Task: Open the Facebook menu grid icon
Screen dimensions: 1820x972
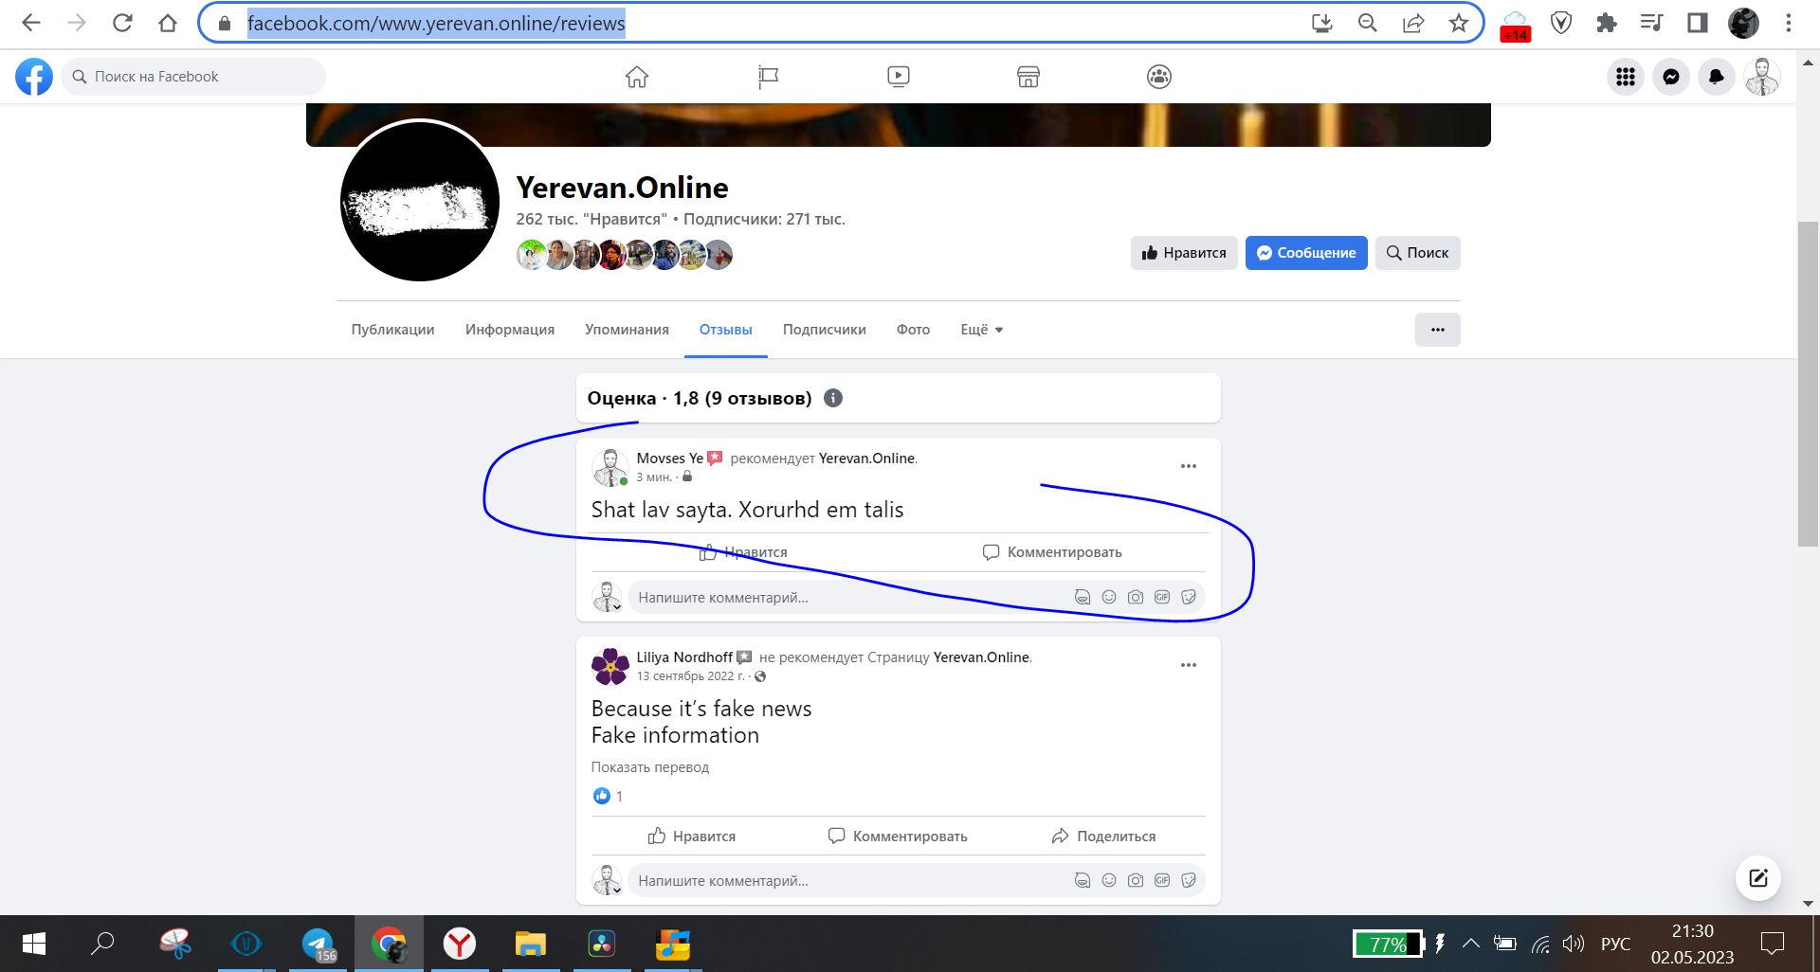Action: click(1626, 77)
